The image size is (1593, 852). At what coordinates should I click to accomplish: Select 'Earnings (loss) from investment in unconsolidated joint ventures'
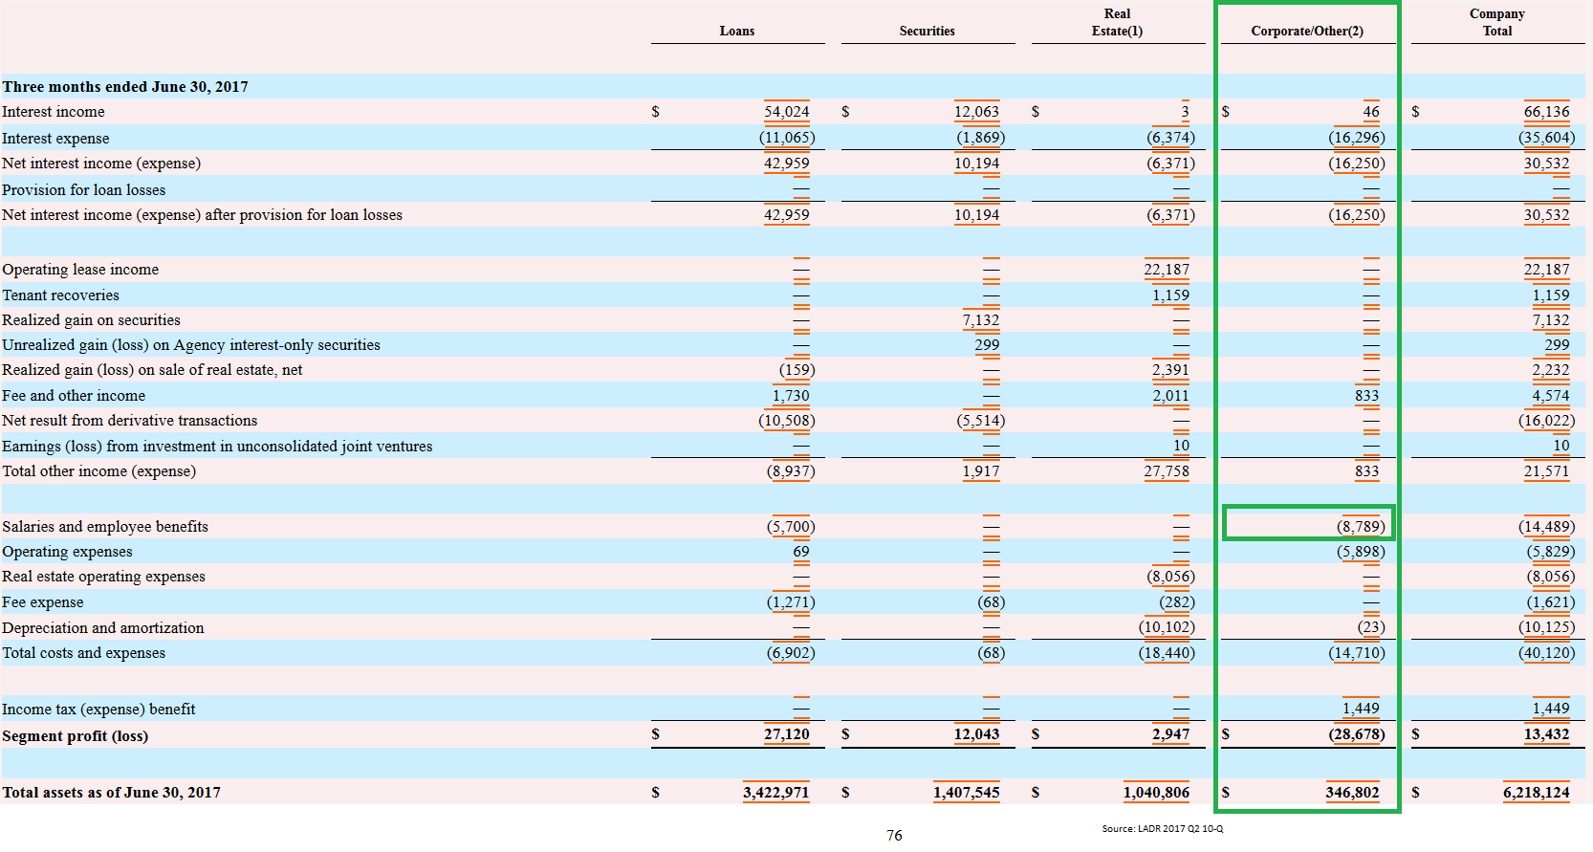[x=217, y=447]
